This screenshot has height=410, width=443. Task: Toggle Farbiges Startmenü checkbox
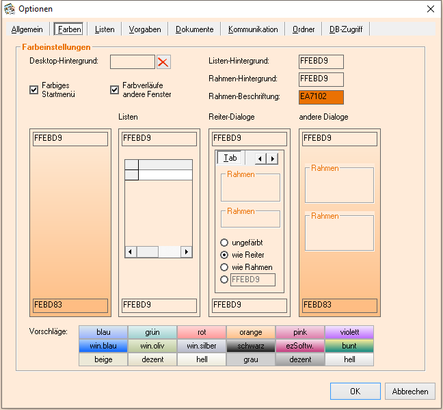[x=34, y=90]
